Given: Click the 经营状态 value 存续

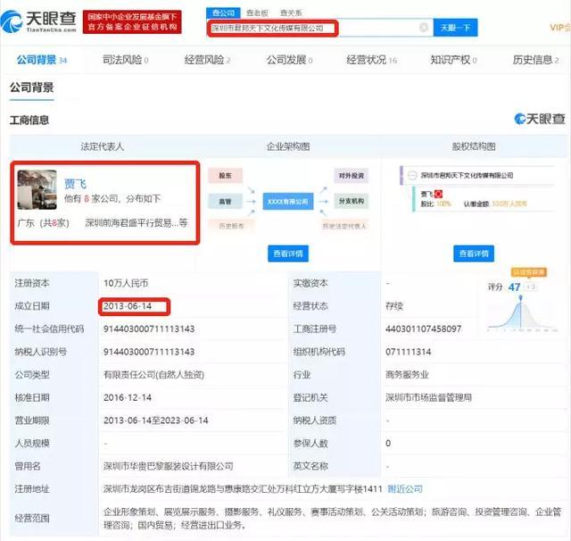Looking at the screenshot, I should (x=394, y=306).
